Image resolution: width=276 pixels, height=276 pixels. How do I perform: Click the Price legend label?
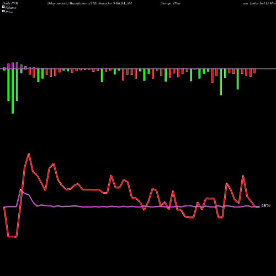9,12
